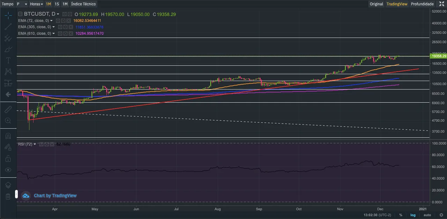Select the highlighted yellow 1M interval
This screenshot has height=219, width=447.
48,4
